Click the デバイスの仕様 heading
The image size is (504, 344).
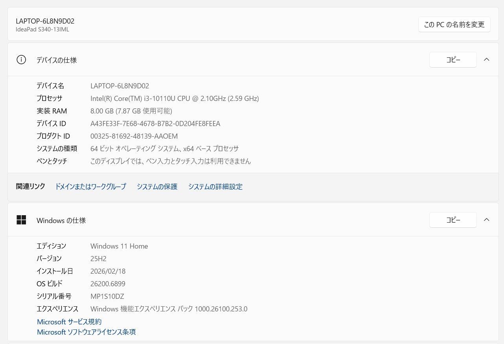tap(57, 60)
